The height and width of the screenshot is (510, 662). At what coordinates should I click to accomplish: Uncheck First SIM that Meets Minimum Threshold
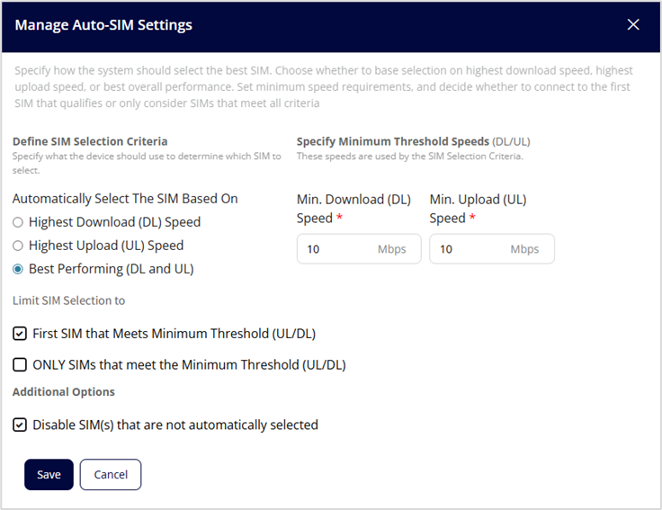20,334
